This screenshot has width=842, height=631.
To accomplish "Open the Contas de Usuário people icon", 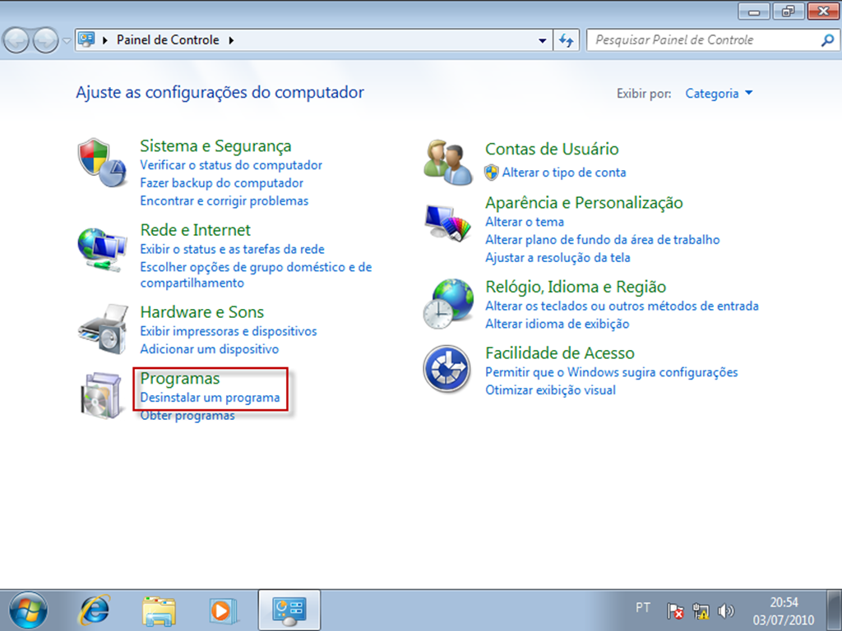I will [448, 162].
